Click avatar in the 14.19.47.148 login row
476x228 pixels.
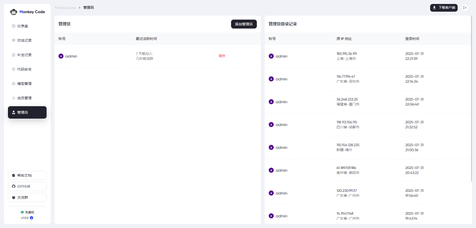pos(271,216)
